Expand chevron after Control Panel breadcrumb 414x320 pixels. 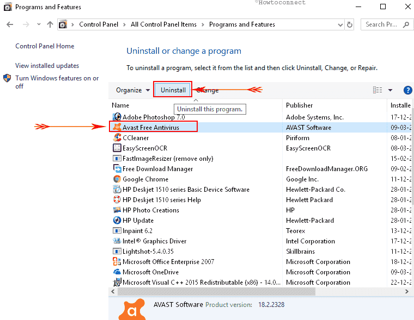click(x=124, y=24)
